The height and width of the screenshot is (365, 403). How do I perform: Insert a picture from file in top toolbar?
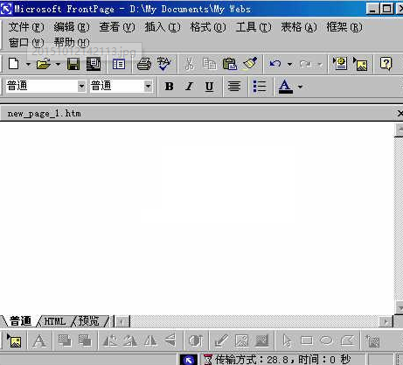click(360, 64)
